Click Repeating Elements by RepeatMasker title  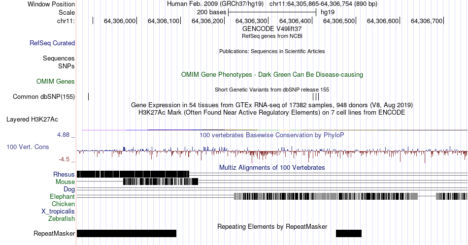tap(272, 226)
